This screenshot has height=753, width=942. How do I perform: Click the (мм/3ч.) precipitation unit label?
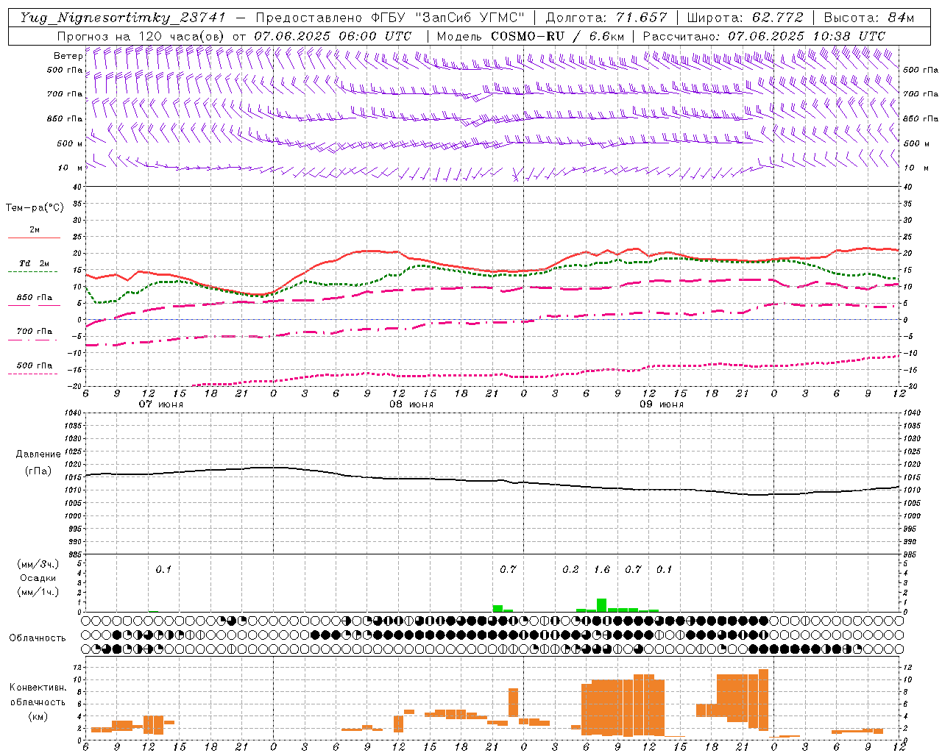pos(38,564)
